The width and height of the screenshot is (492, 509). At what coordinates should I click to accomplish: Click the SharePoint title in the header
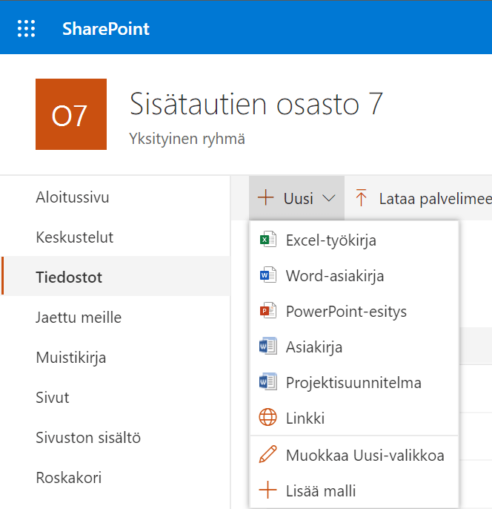106,29
